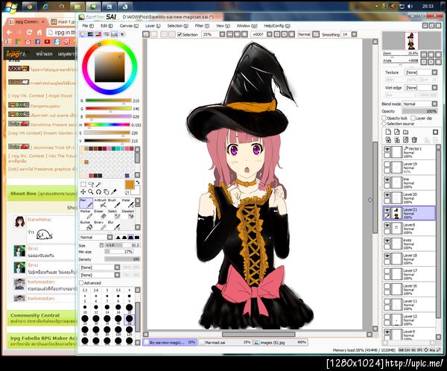Select the Marker tool
This screenshot has width=447, height=371.
[x=86, y=215]
